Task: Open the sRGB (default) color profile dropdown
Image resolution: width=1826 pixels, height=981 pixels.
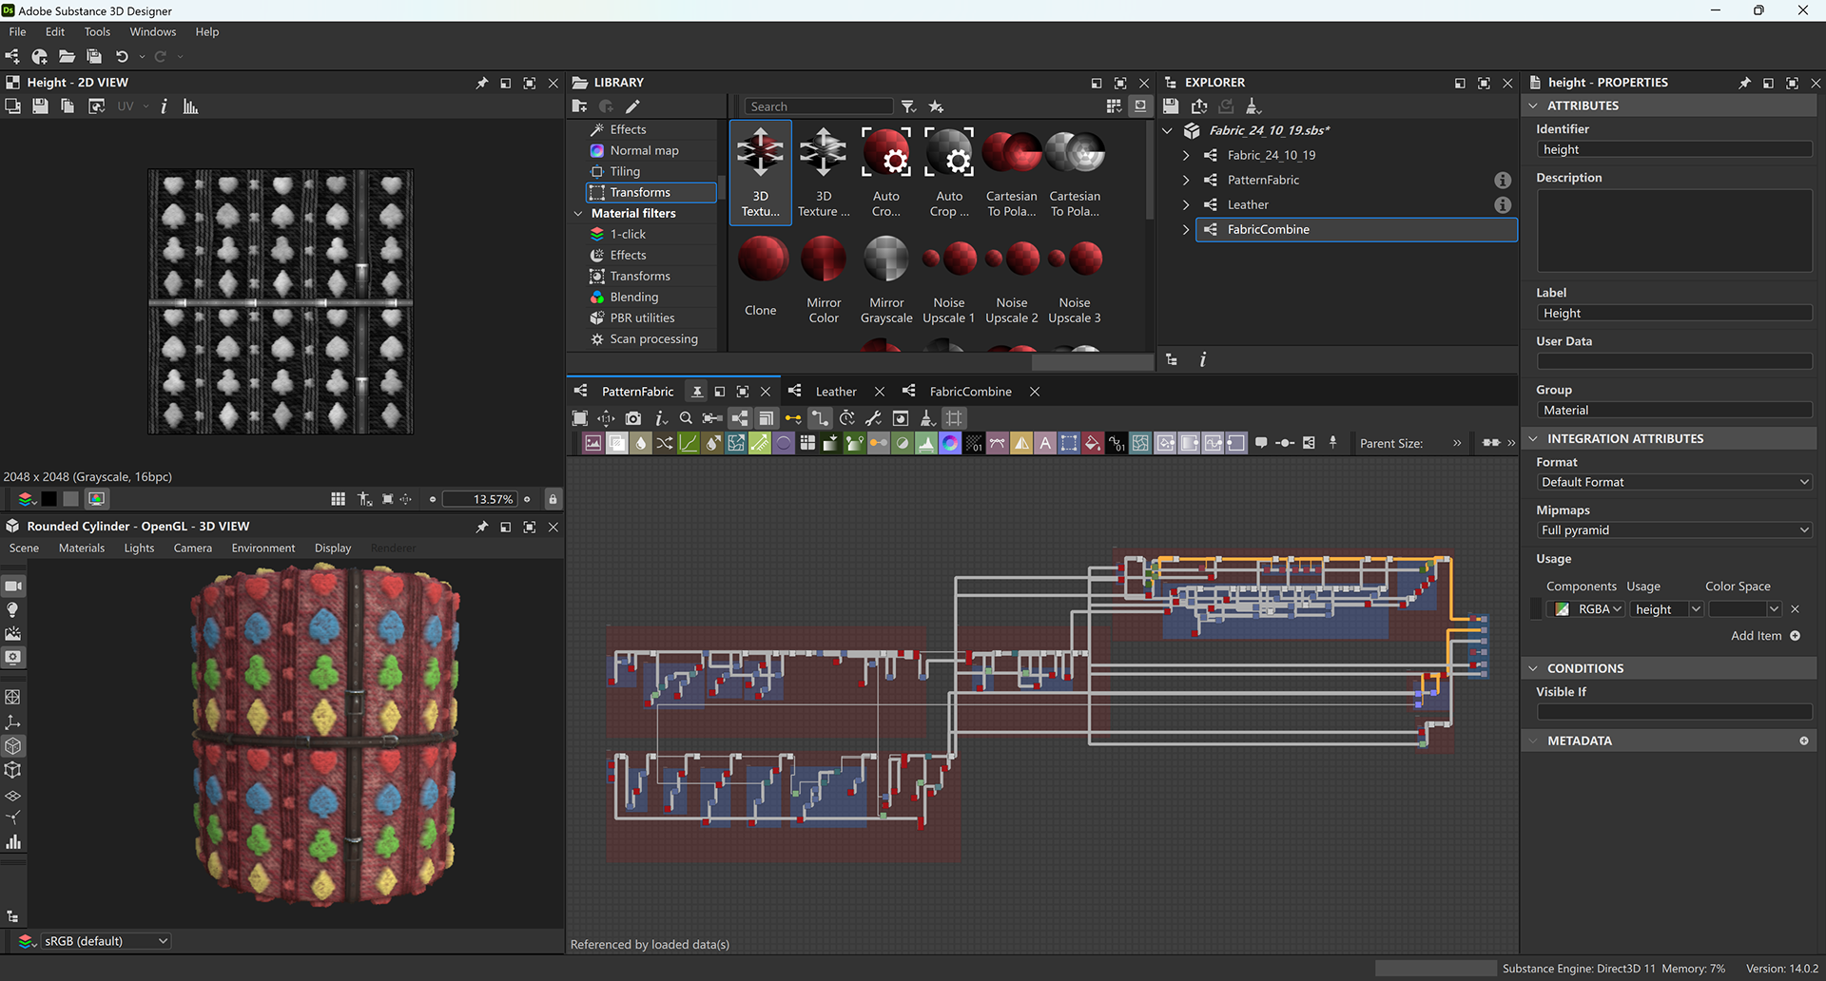Action: pos(106,941)
